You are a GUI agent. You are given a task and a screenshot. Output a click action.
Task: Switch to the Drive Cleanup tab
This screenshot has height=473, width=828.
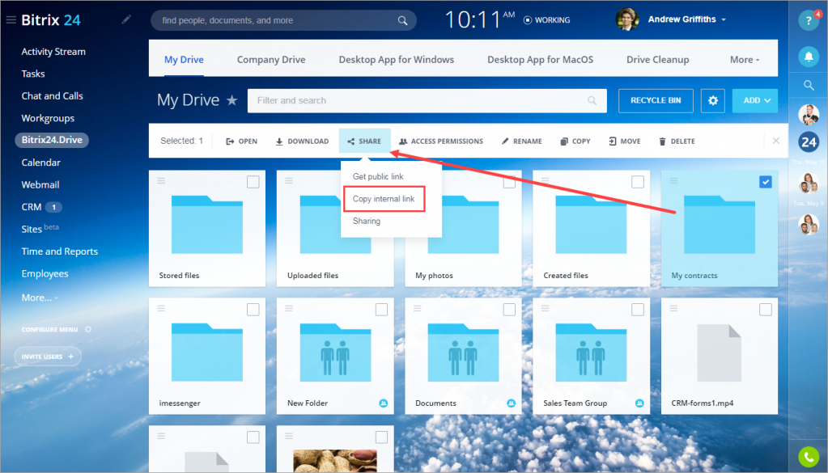pos(657,60)
